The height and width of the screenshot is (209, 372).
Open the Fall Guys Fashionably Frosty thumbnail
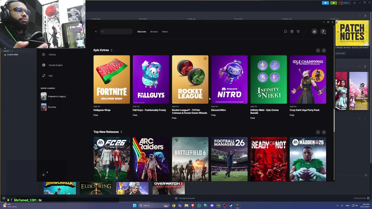[x=151, y=80]
